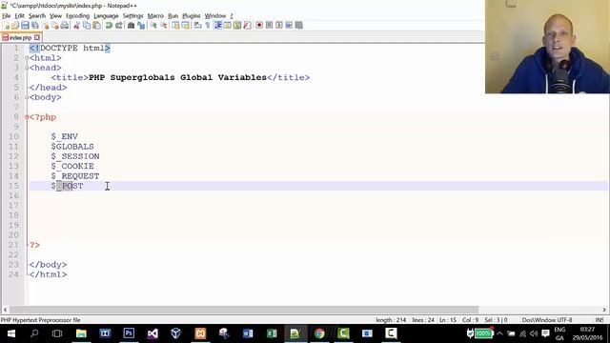Select the index.php document tab
This screenshot has width=610, height=343.
tap(20, 38)
